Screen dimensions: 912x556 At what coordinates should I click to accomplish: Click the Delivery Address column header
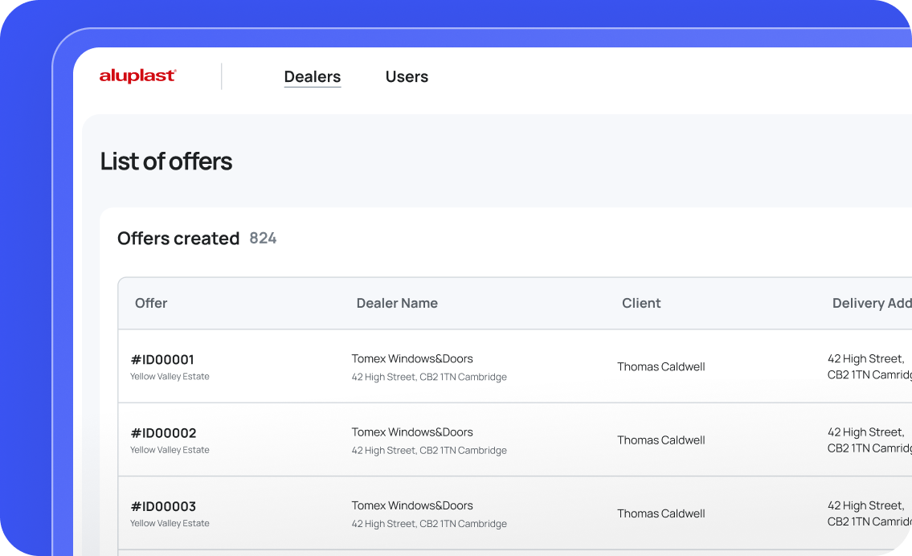(871, 304)
